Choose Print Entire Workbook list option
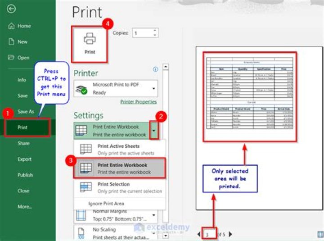This screenshot has height=241, width=324. point(120,168)
